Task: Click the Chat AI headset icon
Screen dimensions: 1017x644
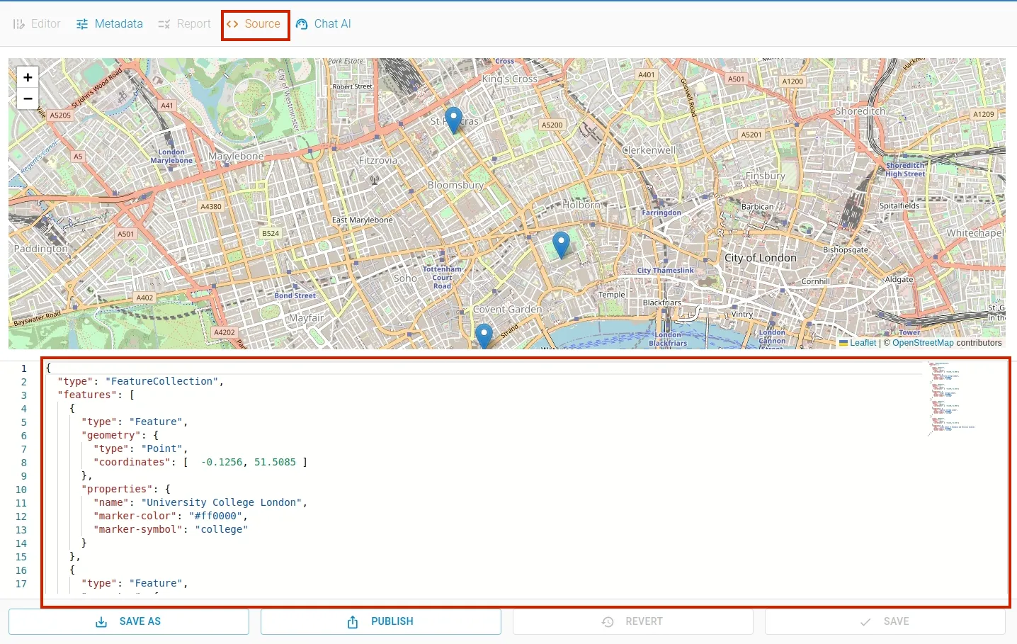Action: point(300,23)
